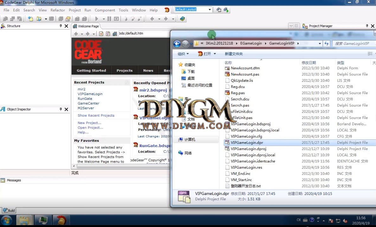Image resolution: width=376 pixels, height=227 pixels.
Task: Toggle the Structure panel pin
Action: [61, 26]
